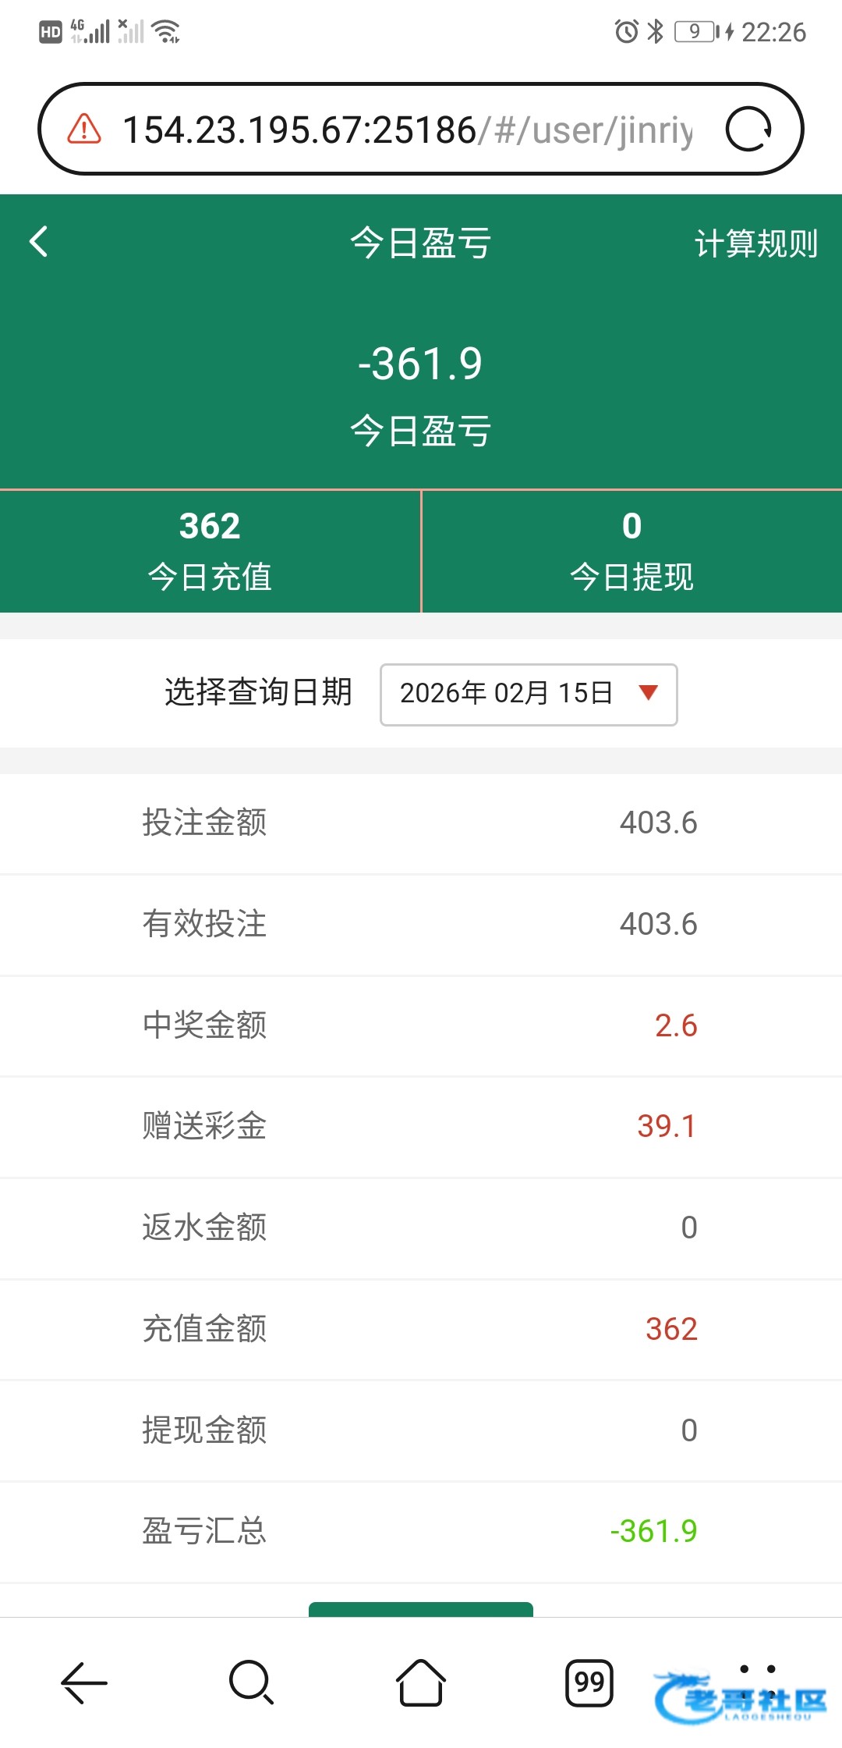Go to browser home page
Image resolution: width=842 pixels, height=1748 pixels.
click(421, 1682)
